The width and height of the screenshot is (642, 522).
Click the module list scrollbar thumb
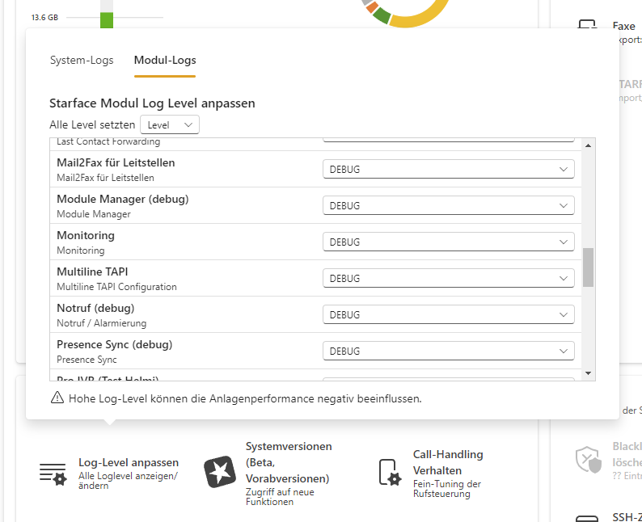click(x=589, y=267)
